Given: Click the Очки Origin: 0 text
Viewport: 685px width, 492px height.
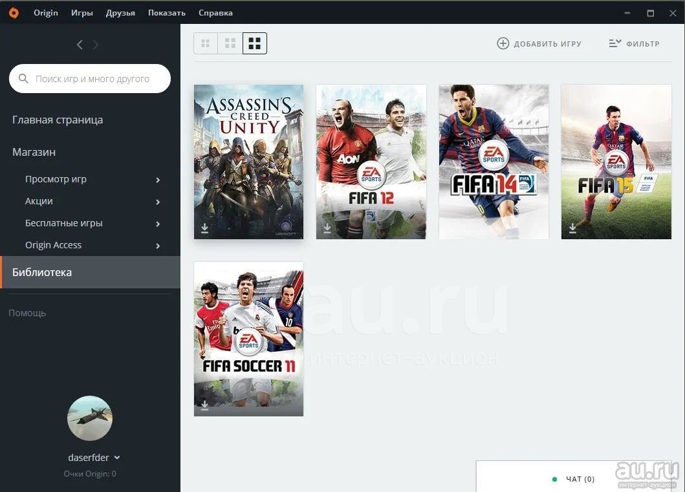Looking at the screenshot, I should pos(90,474).
